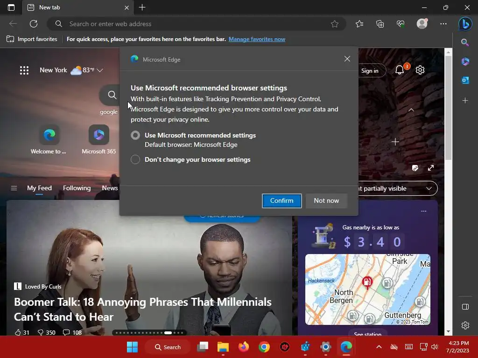Open the feed hamburger menu
The image size is (478, 358).
[x=14, y=188]
